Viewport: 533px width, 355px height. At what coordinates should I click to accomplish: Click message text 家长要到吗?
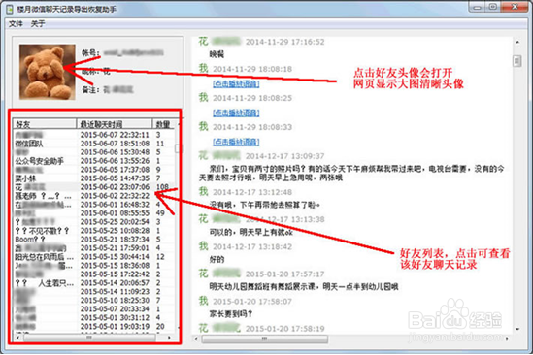tap(230, 314)
